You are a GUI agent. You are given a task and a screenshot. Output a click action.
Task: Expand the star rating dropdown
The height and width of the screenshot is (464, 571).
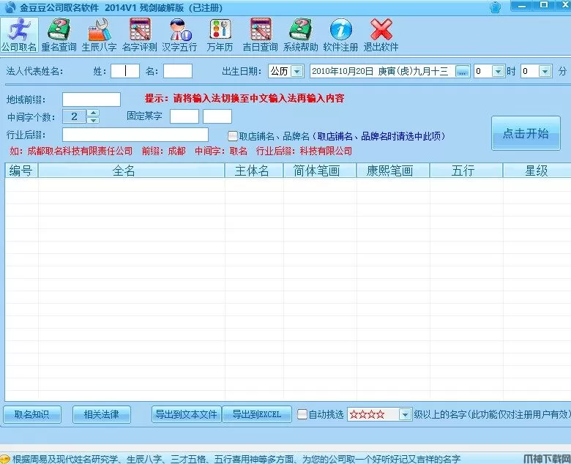(406, 415)
